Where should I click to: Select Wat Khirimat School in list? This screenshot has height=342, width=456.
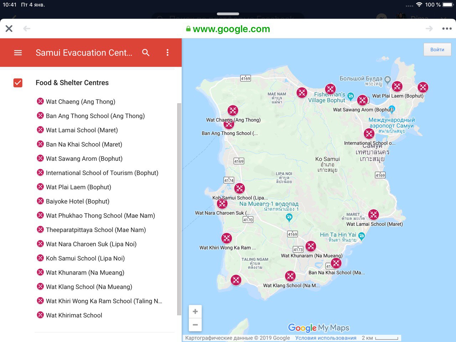click(74, 315)
